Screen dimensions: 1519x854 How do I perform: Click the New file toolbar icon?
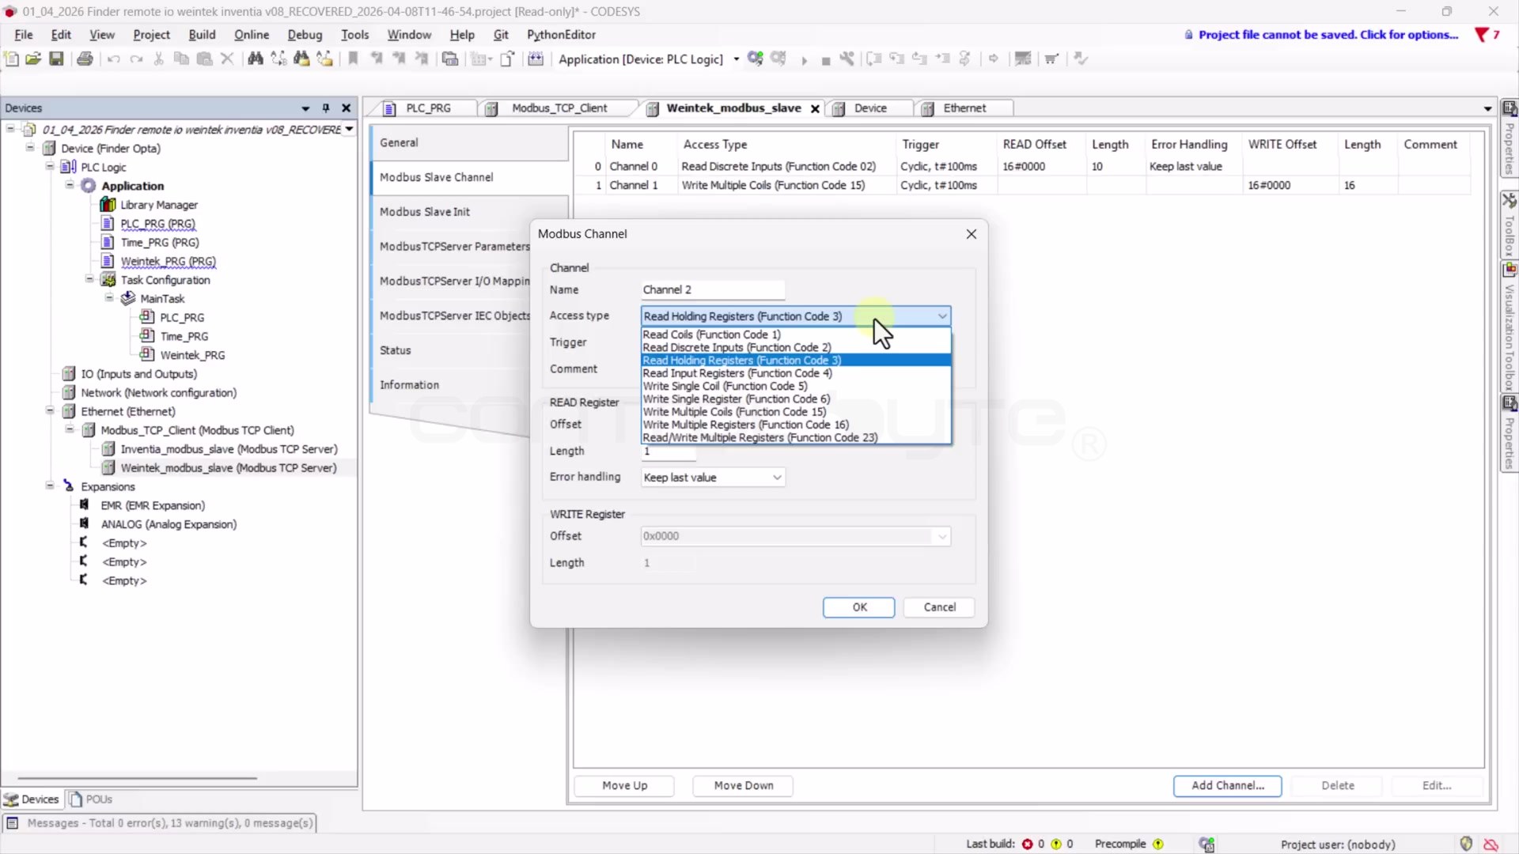(11, 59)
